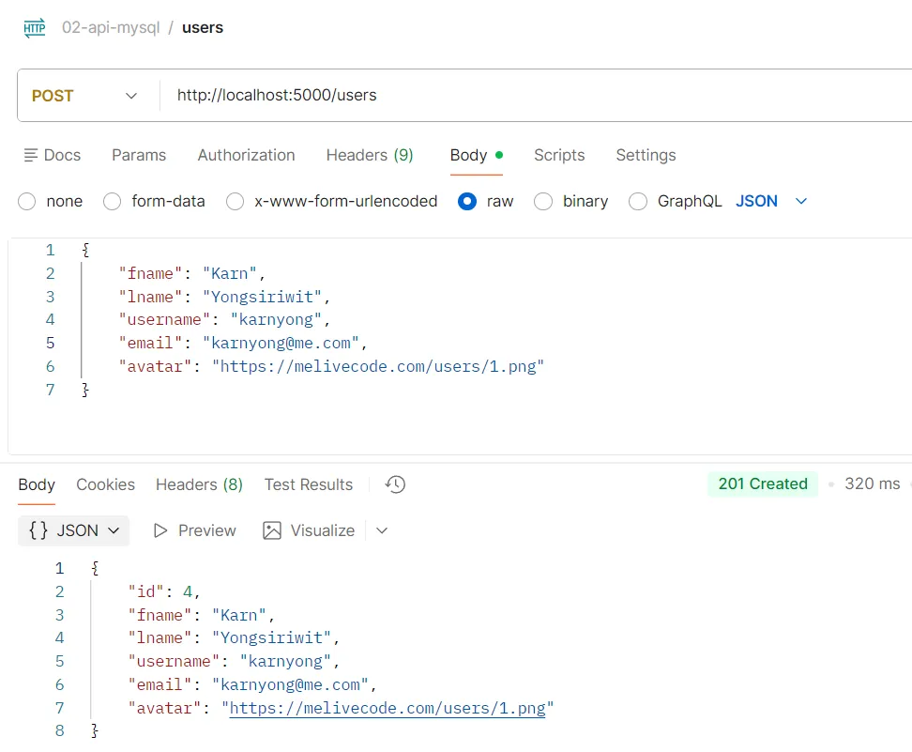Image resolution: width=912 pixels, height=752 pixels.
Task: Switch to the Authorization tab
Action: pos(246,155)
